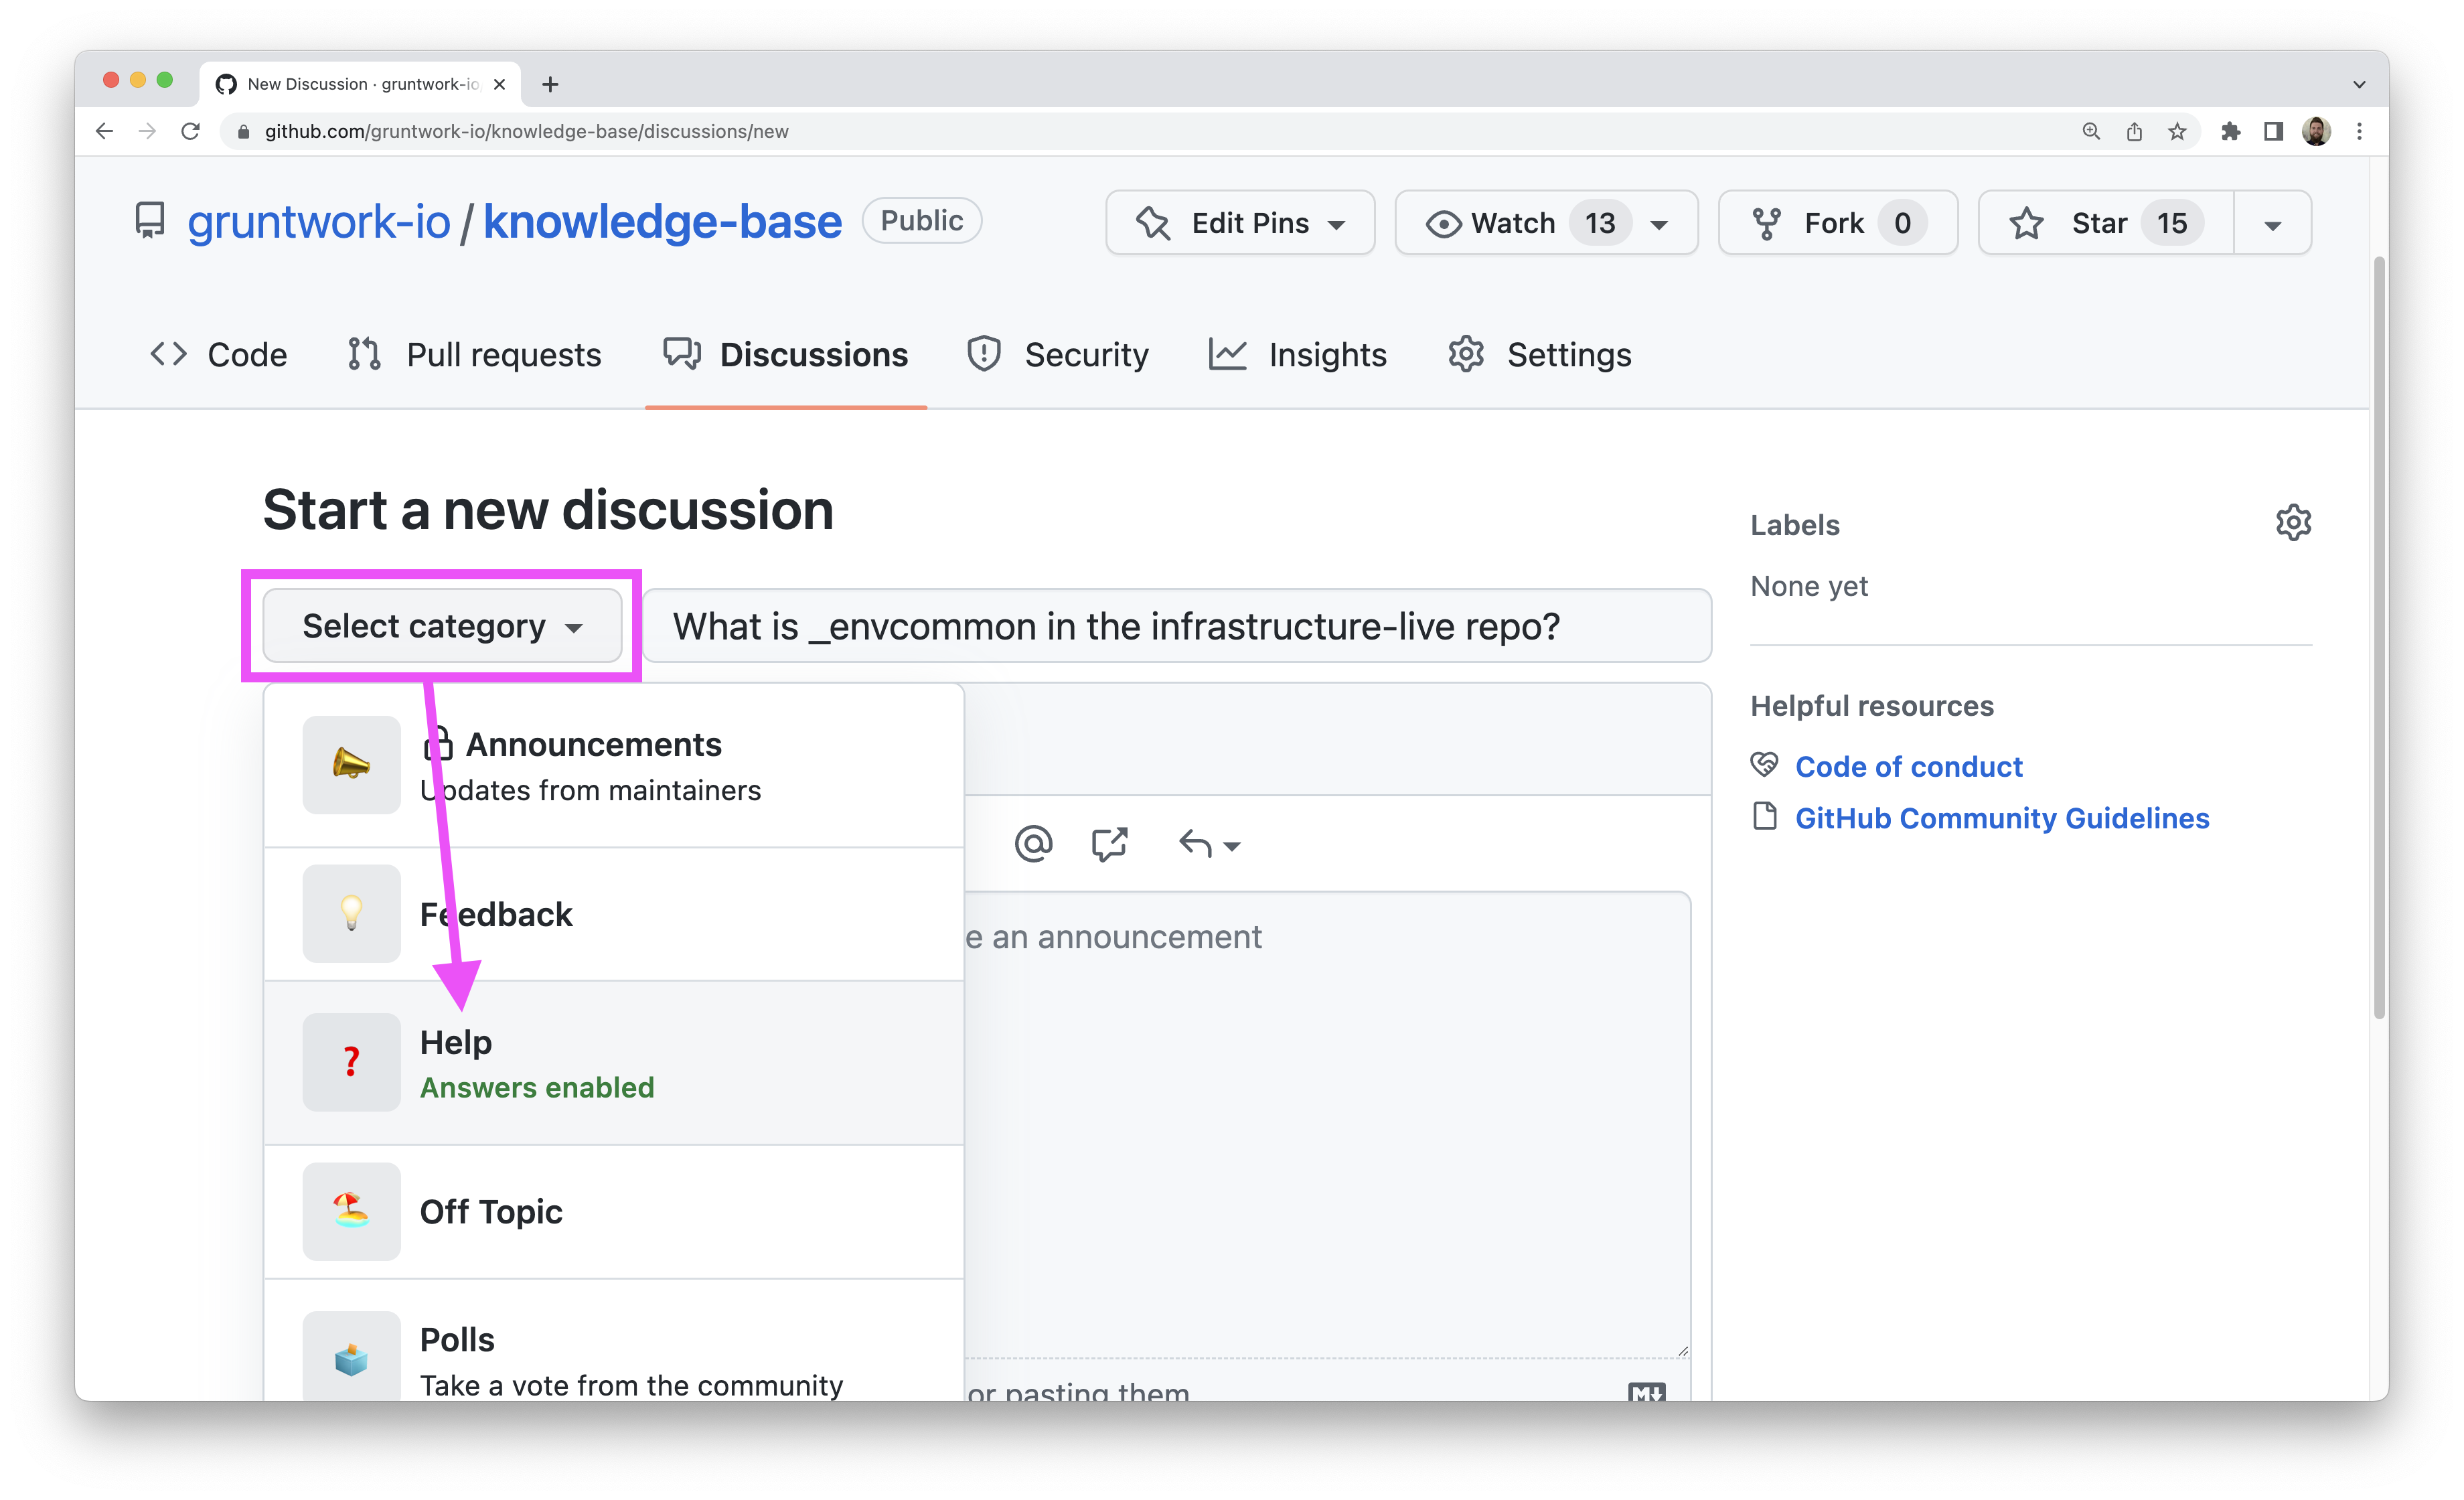Choose the Announcements category

coord(614,766)
